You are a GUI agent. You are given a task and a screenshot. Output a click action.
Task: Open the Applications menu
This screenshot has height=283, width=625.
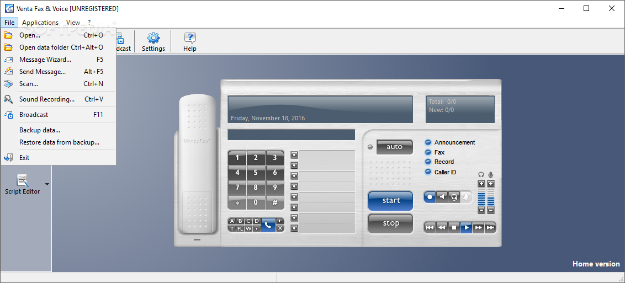coord(40,23)
